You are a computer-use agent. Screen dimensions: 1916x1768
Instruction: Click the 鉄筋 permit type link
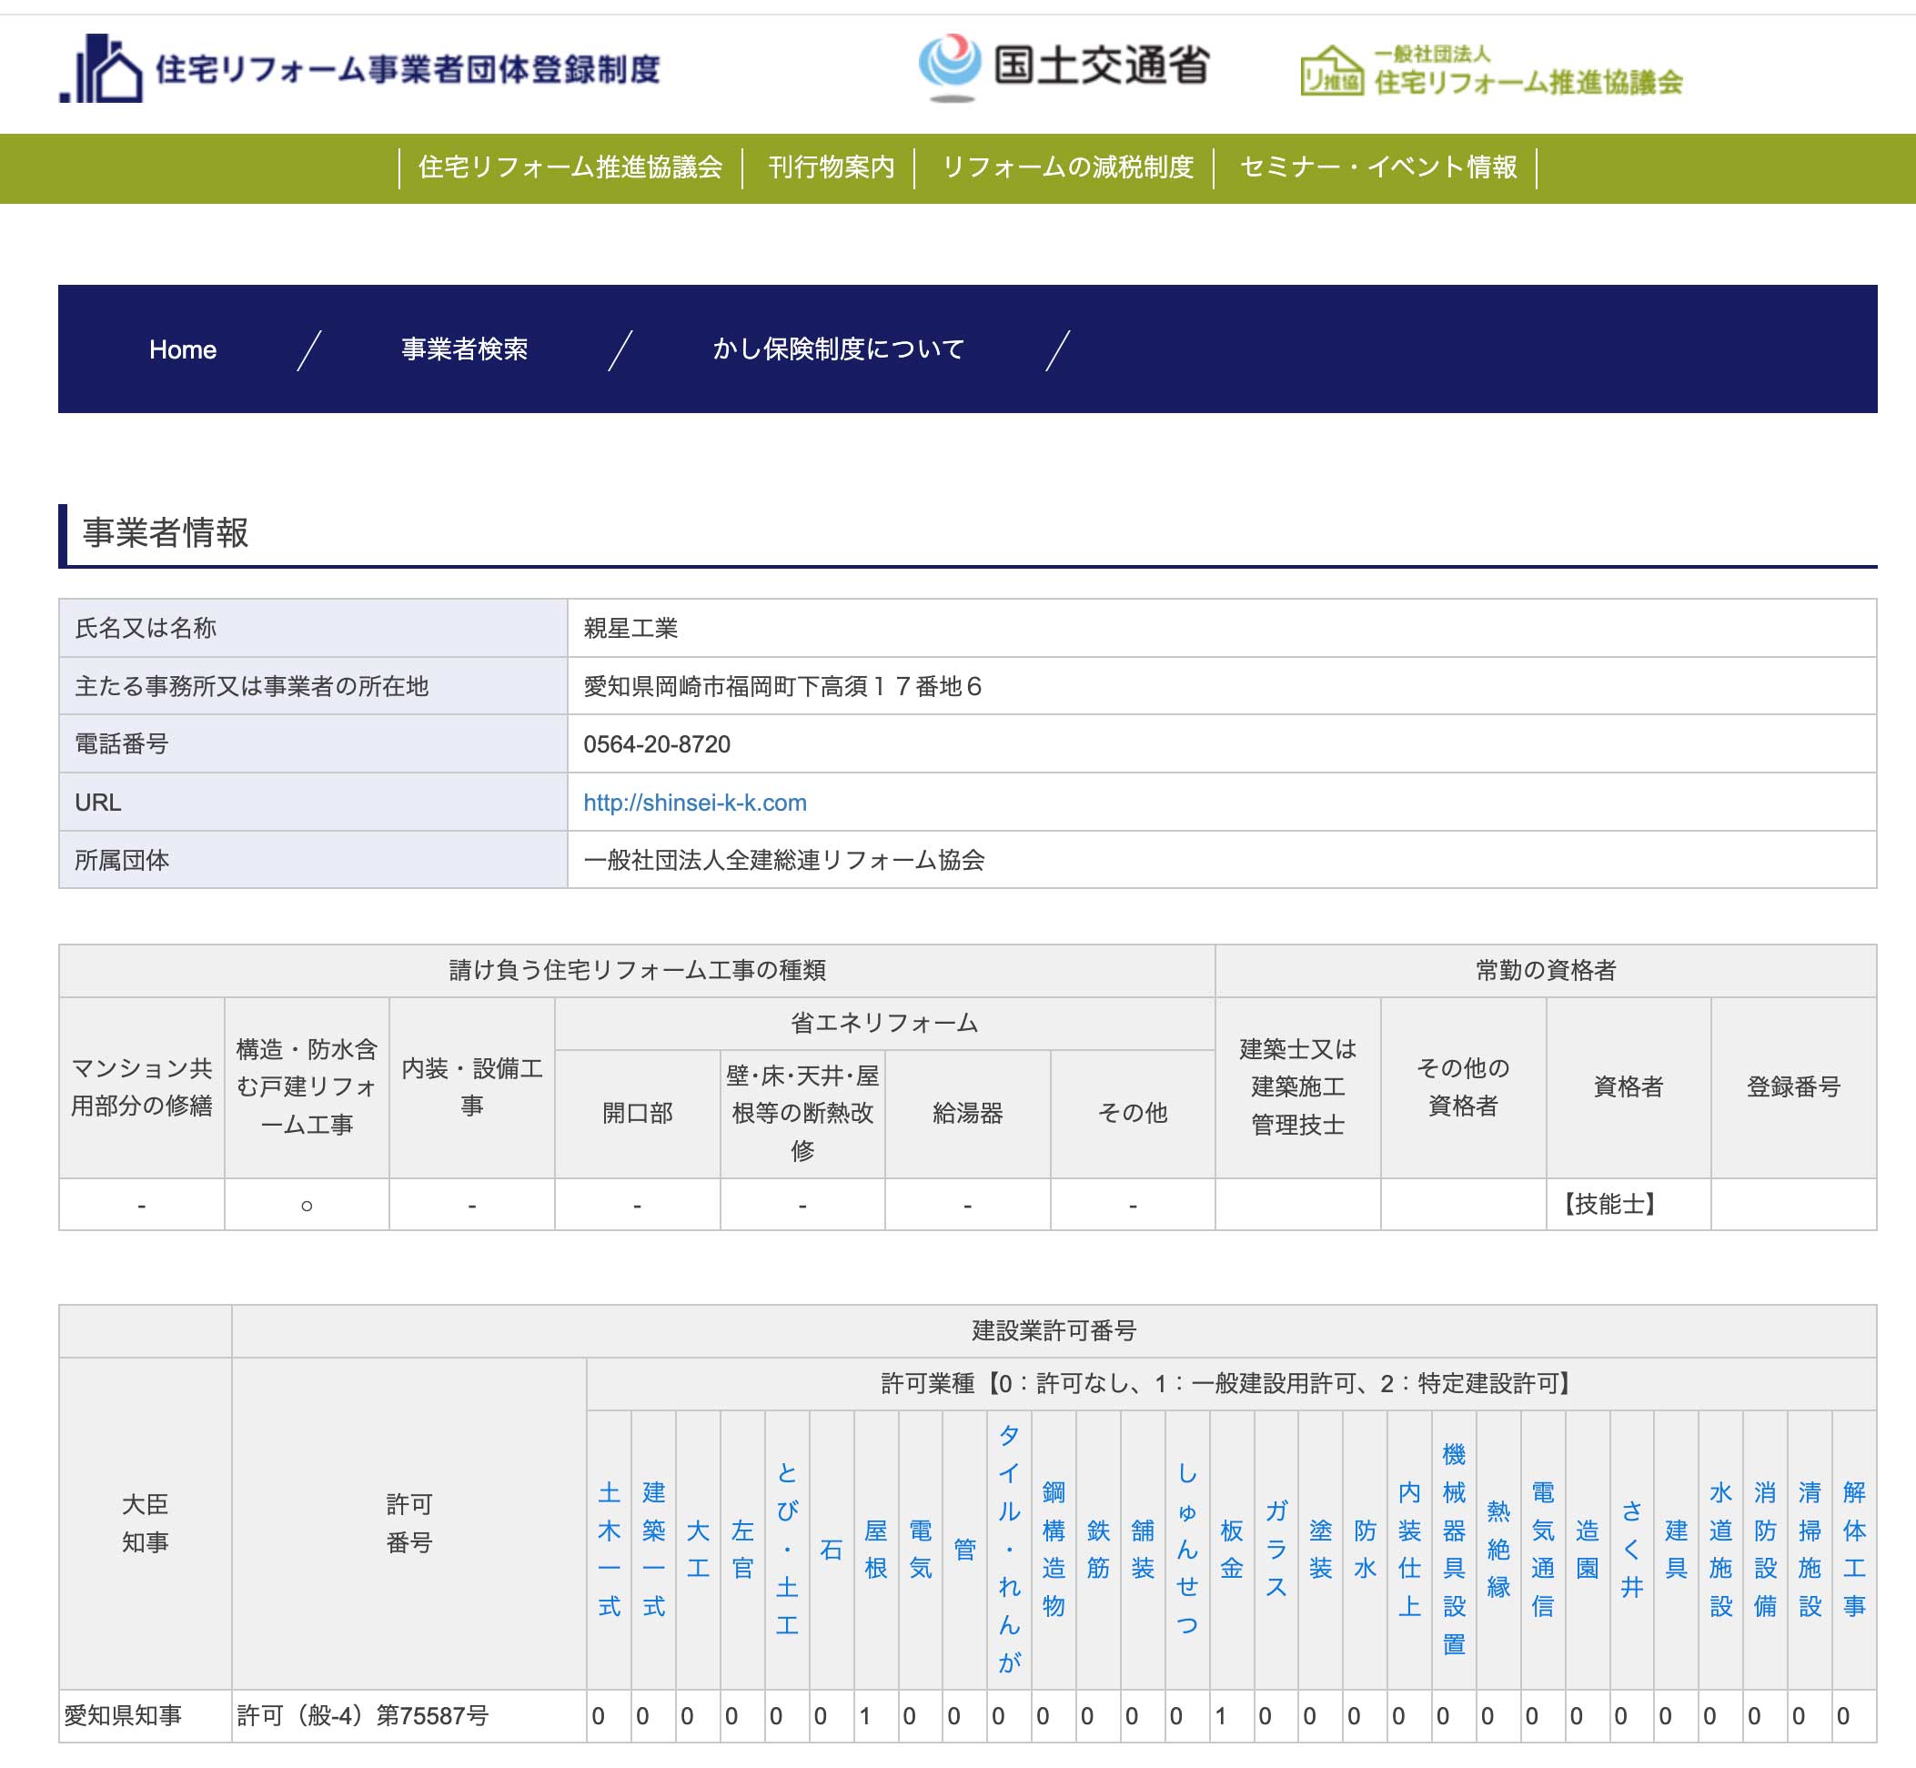[x=1098, y=1549]
